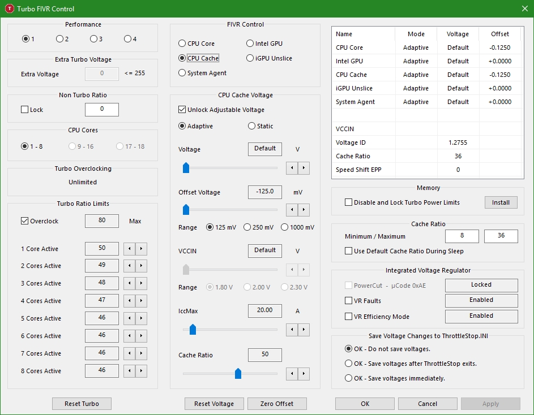
Task: Click the Overclock Max ratio field
Action: [102, 221]
